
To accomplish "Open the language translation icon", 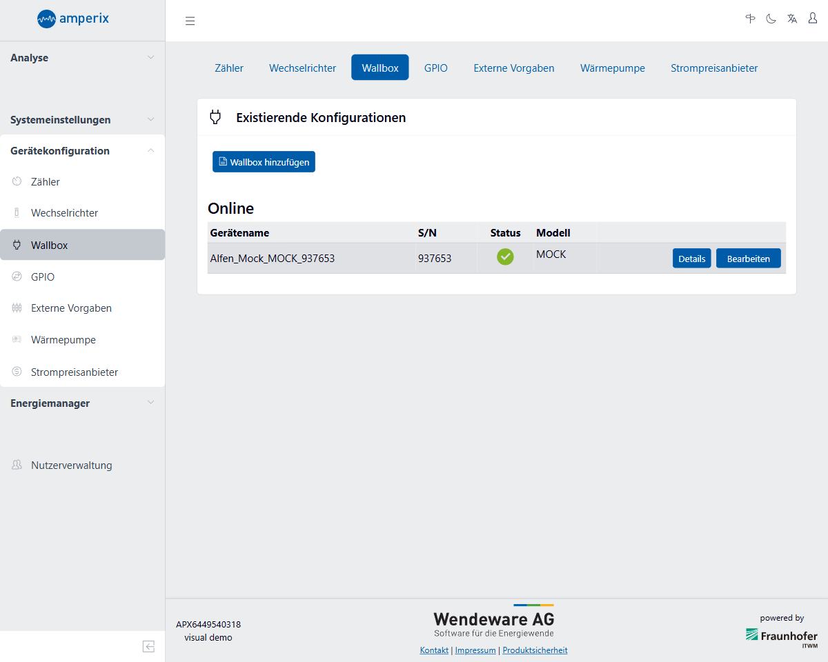I will click(792, 19).
